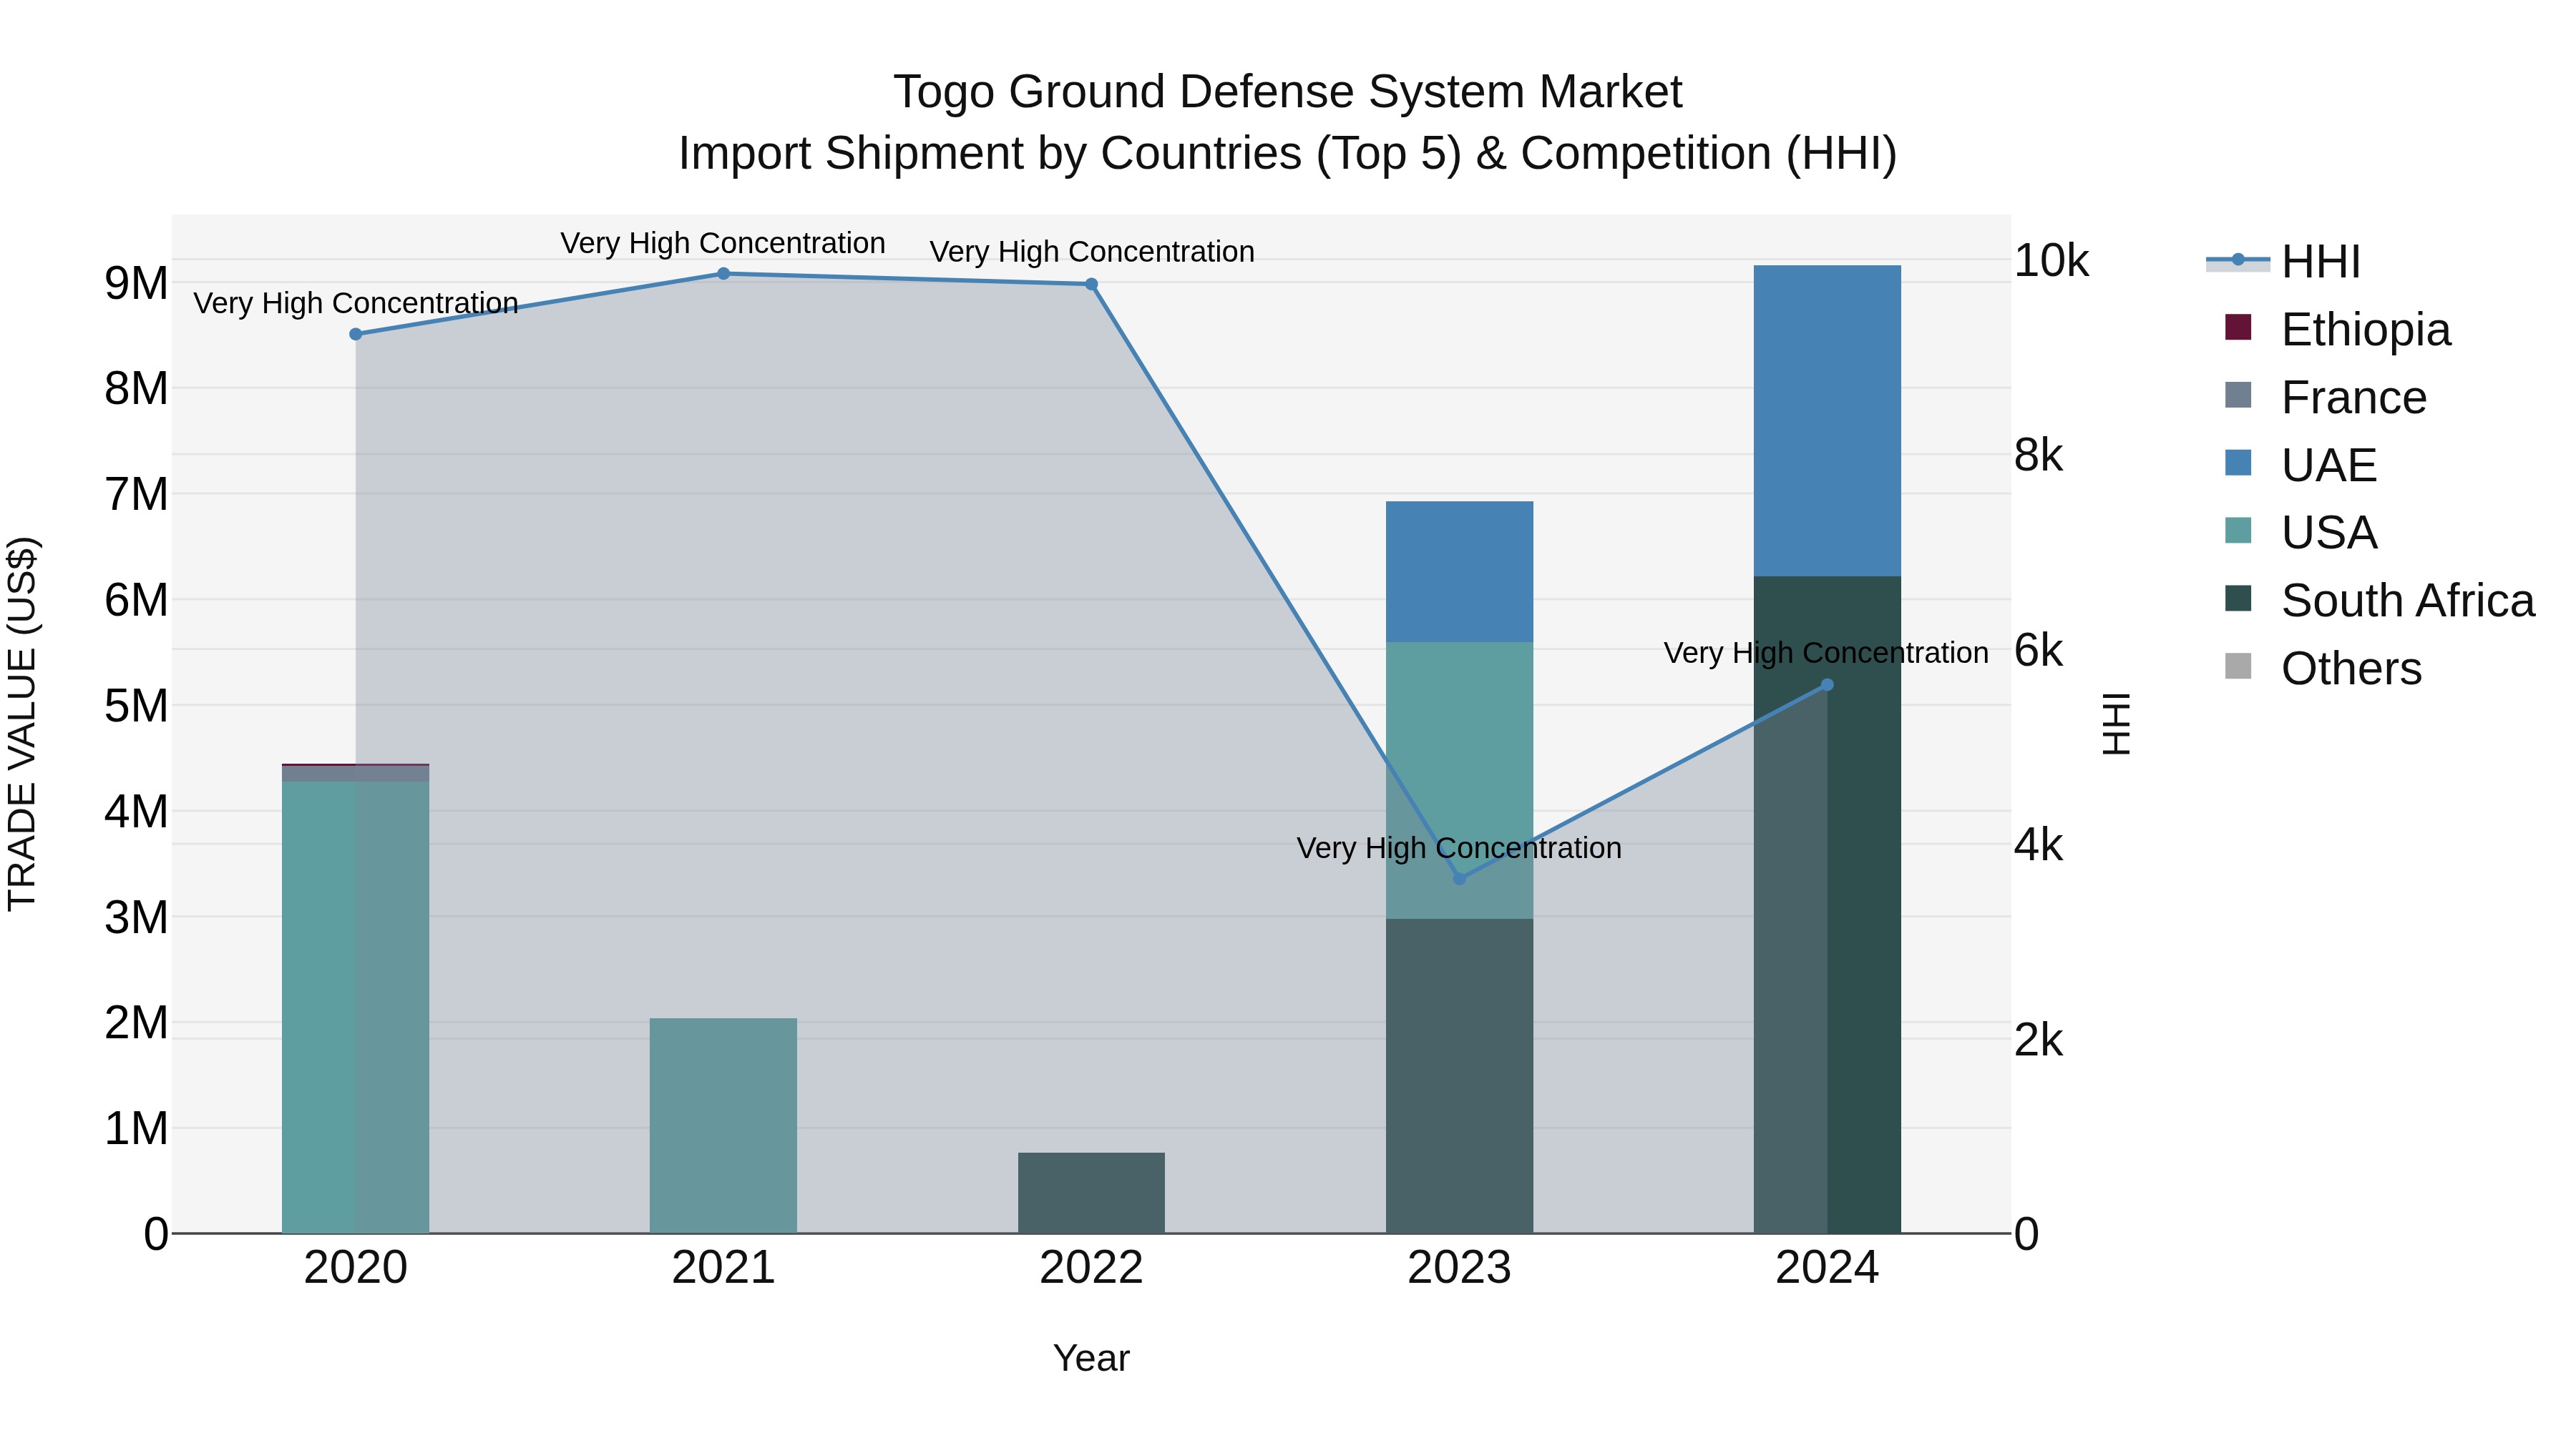Click the 2024 x-axis year label

click(x=1827, y=1268)
